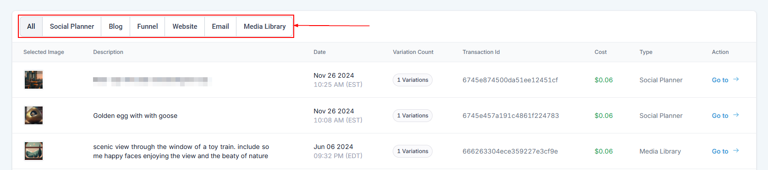Select the Website tab
Screen dimensions: 768x170
185,27
